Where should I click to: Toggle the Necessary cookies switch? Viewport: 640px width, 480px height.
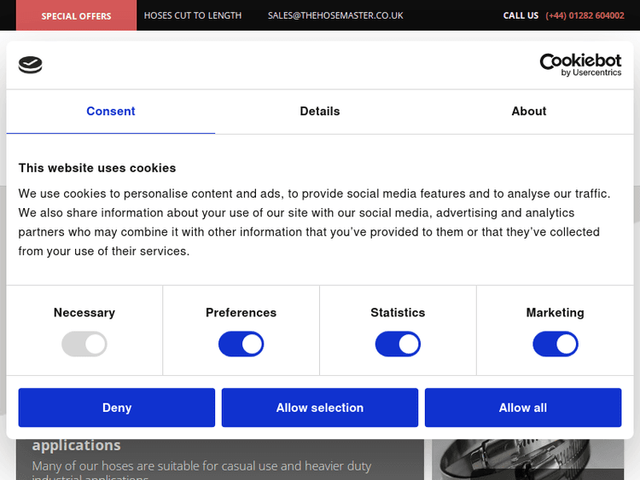pos(84,344)
